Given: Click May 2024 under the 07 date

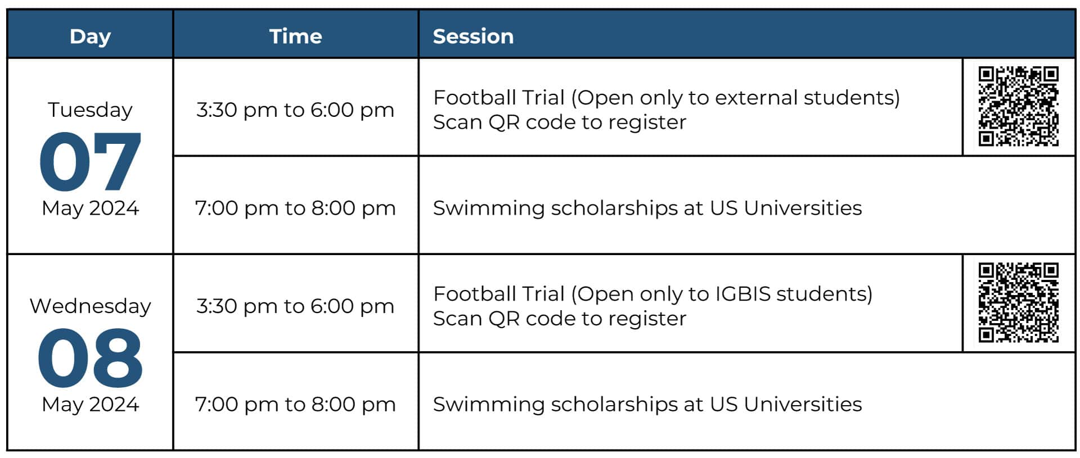Looking at the screenshot, I should [90, 208].
